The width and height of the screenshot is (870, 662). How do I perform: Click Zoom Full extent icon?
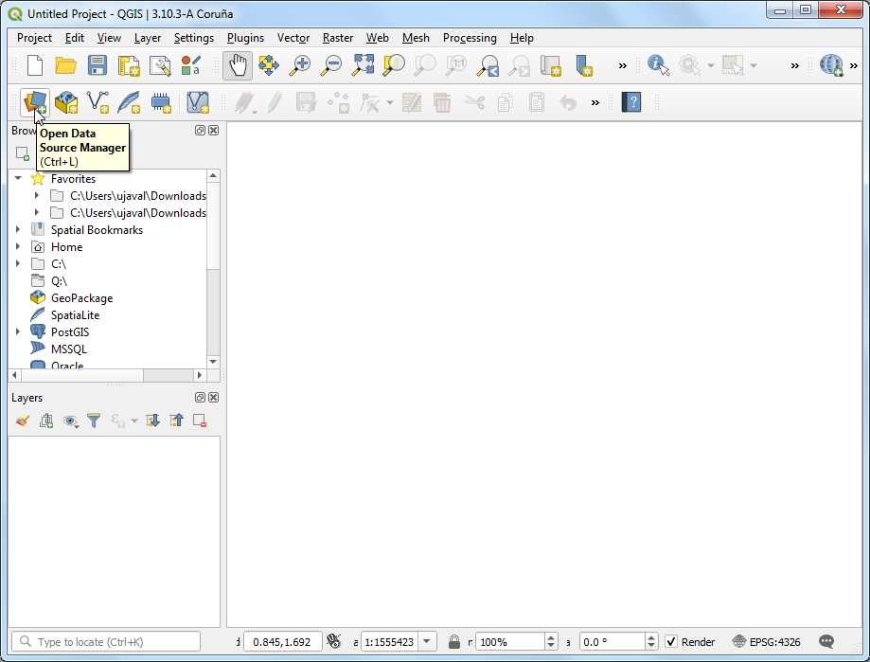point(364,65)
